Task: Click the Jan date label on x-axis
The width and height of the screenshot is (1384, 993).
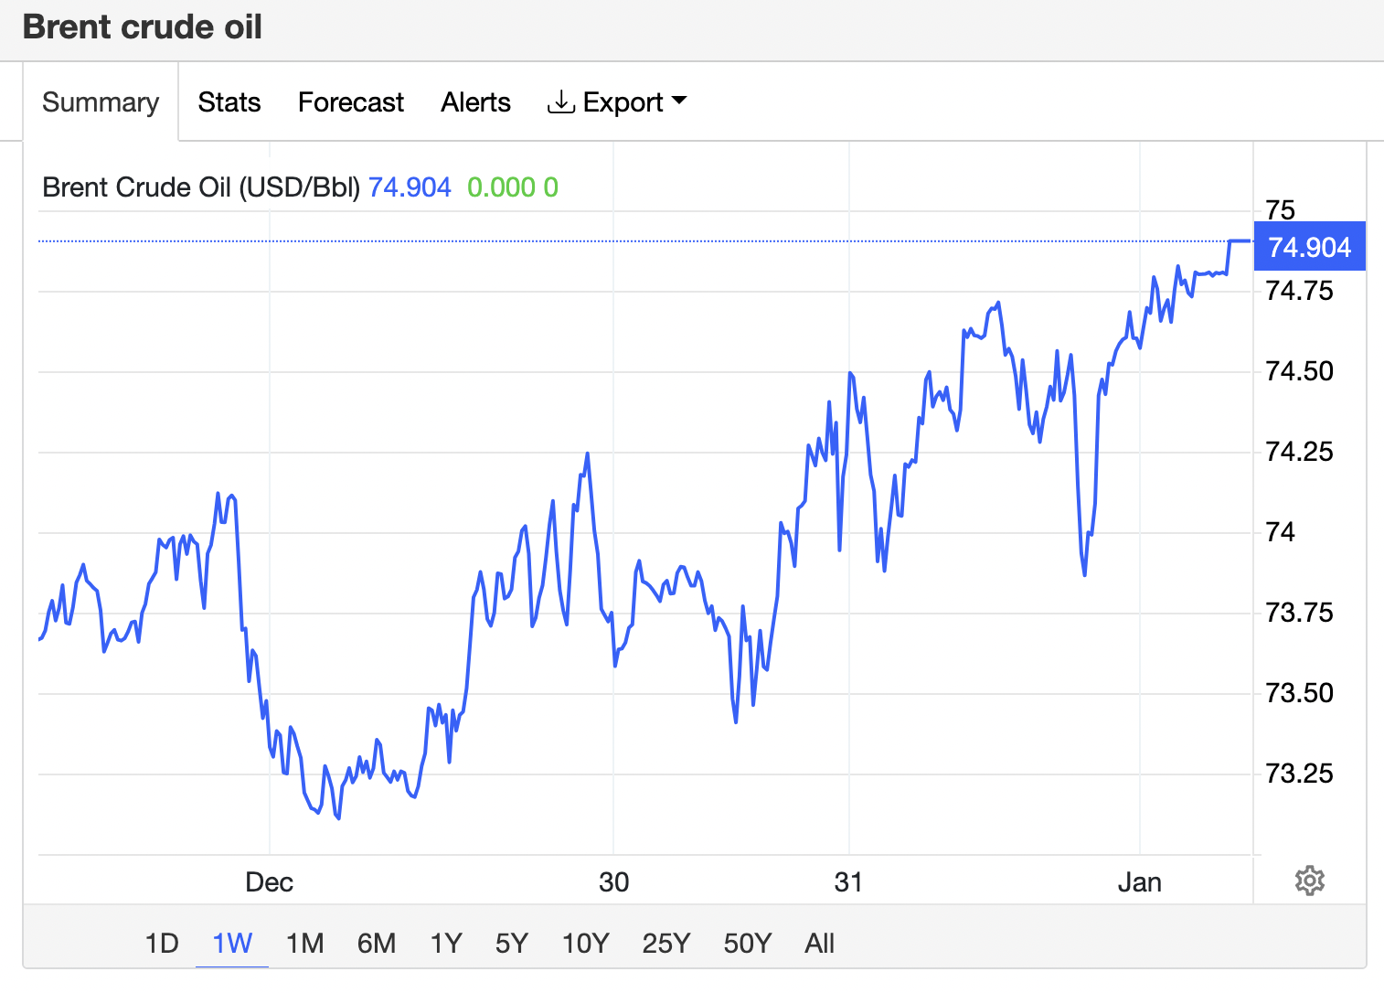Action: coord(1140,882)
